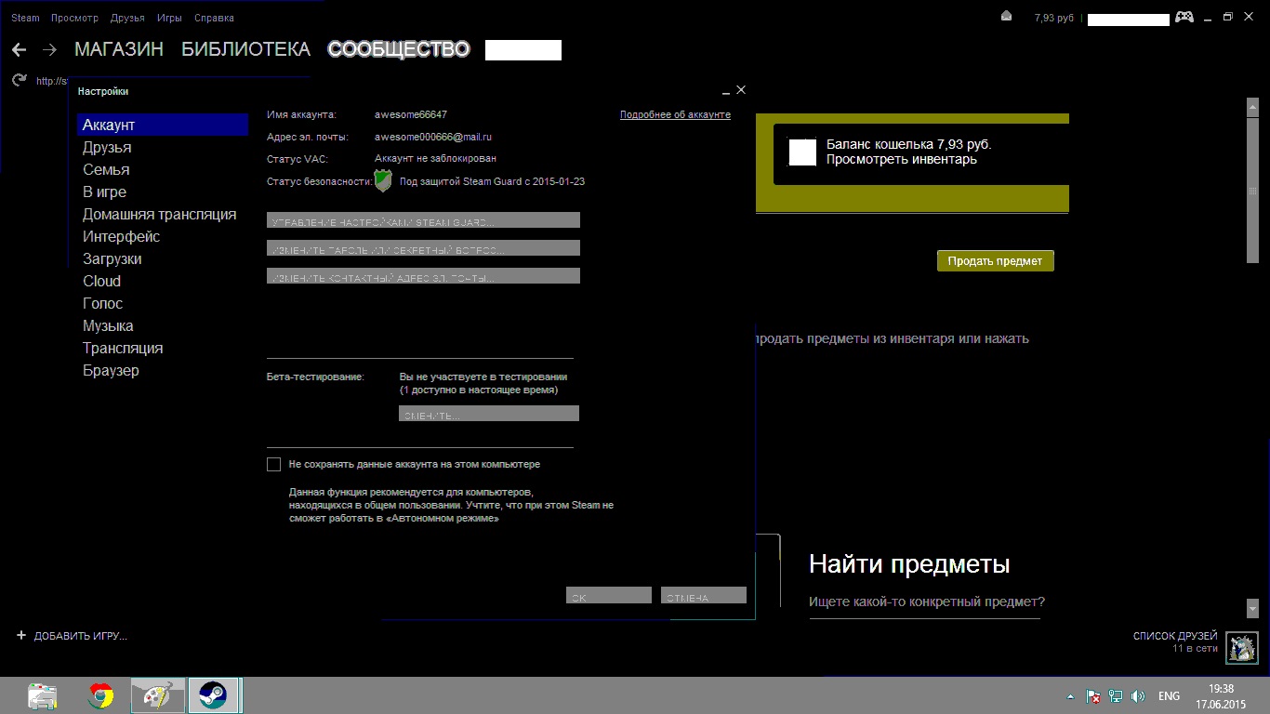
Task: Check 'Не сохранять данные аккаунта на этом компьютере'
Action: coord(273,464)
